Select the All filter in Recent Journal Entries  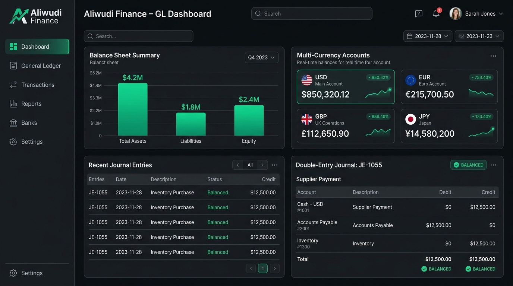tap(250, 165)
